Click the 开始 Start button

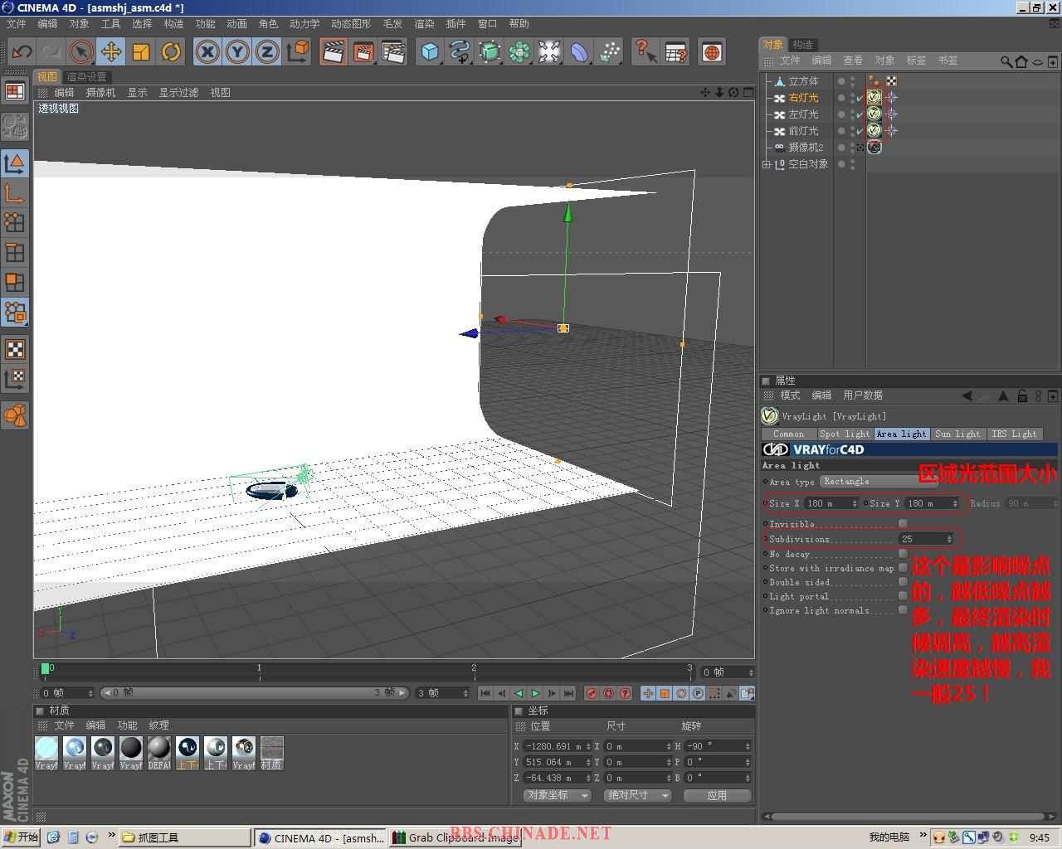click(22, 837)
